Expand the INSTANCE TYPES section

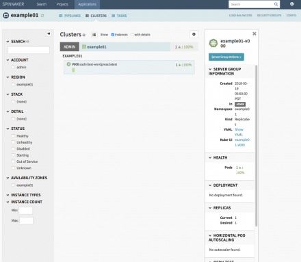tap(23, 195)
